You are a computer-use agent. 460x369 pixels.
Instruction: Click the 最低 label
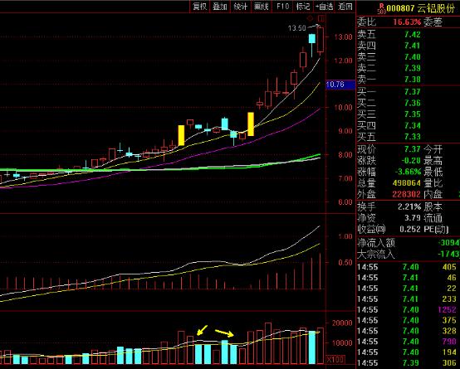click(x=433, y=172)
